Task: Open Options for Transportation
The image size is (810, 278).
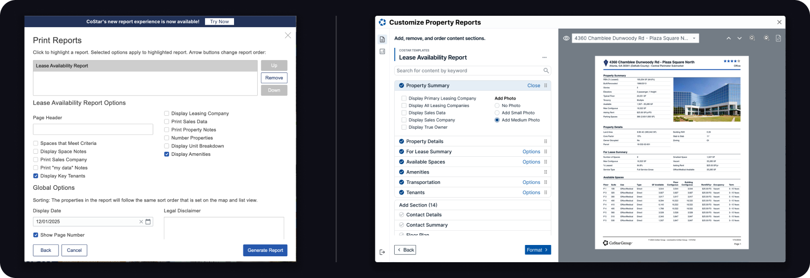Action: [531, 182]
